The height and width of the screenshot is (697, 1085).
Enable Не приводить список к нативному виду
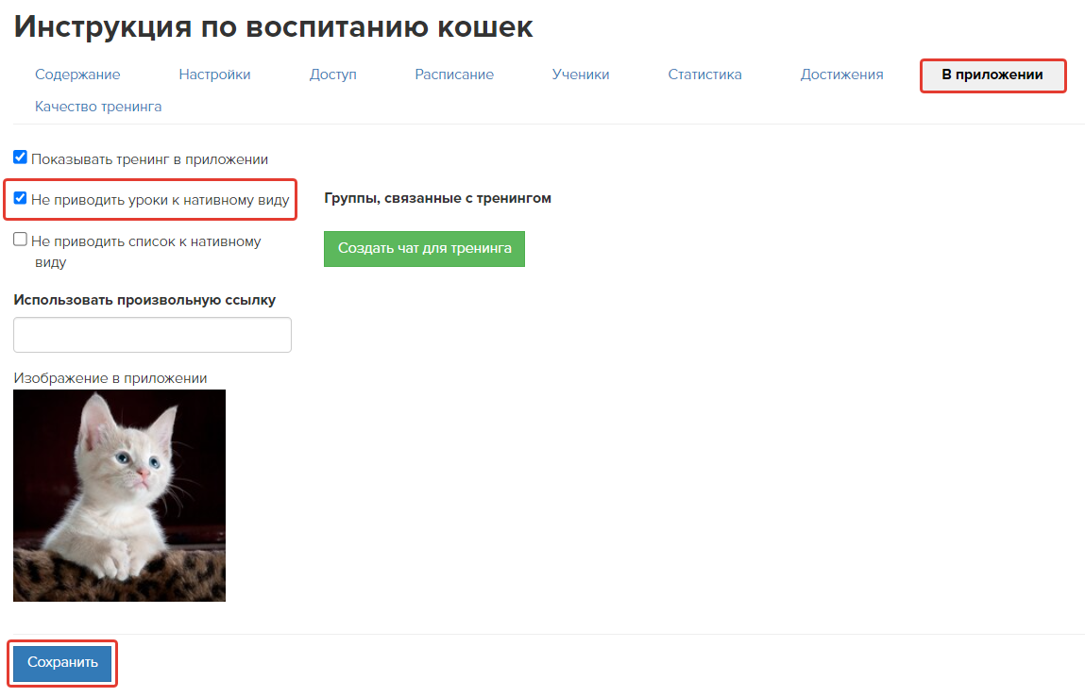21,240
